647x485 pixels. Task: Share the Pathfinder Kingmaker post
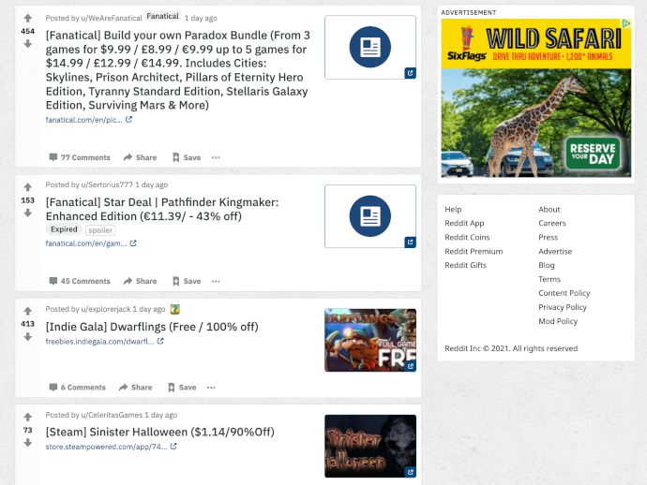(141, 281)
